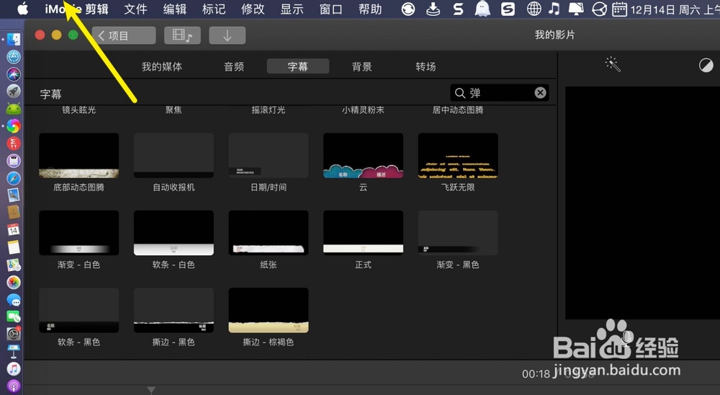Open System Preferences from the Dock
The image size is (720, 395).
click(x=13, y=334)
